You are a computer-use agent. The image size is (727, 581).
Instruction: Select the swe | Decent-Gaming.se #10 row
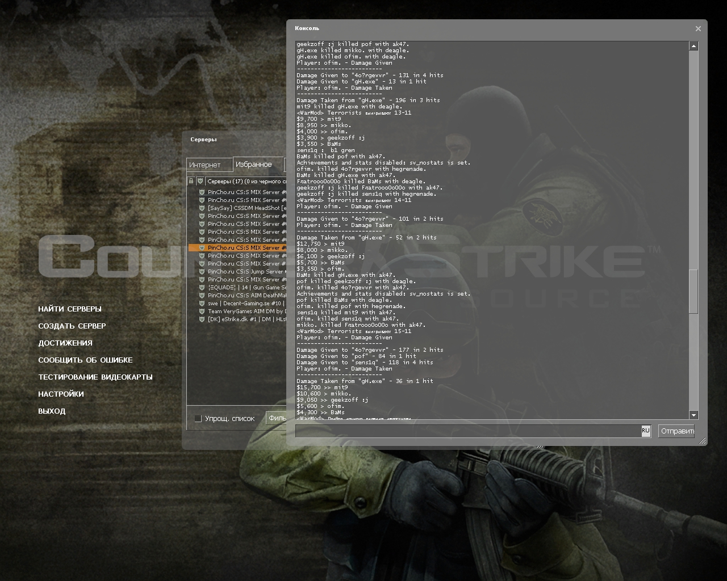238,304
